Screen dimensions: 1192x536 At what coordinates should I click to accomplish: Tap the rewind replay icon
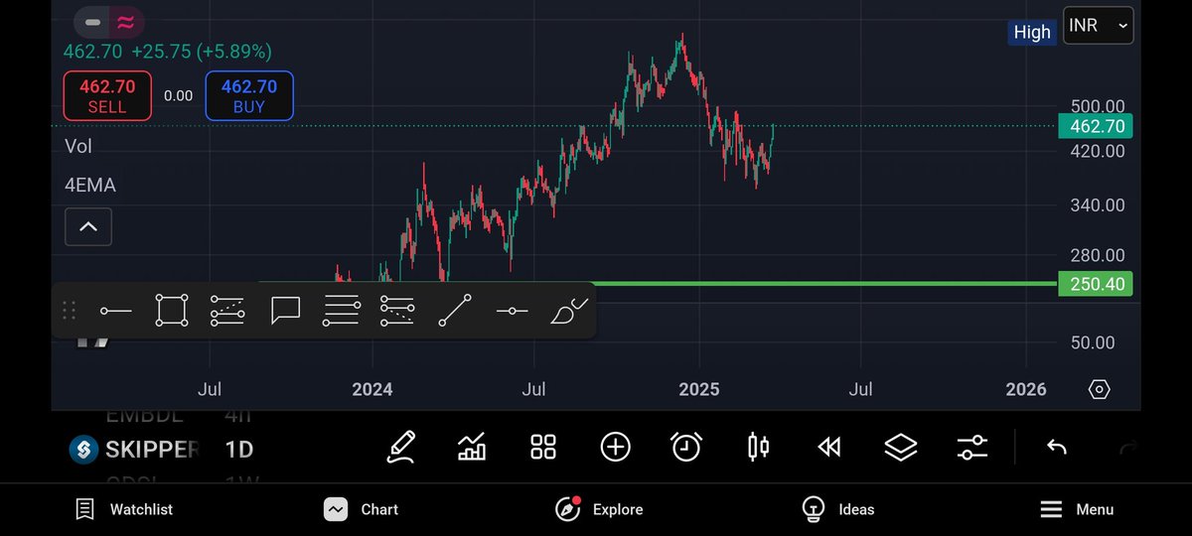pyautogui.click(x=829, y=448)
